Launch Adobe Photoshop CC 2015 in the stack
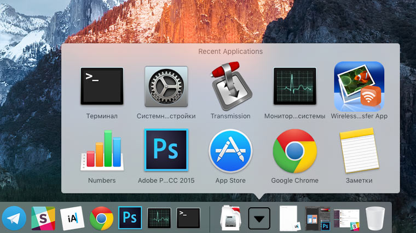Viewport: 416px width, 233px height. (166, 150)
